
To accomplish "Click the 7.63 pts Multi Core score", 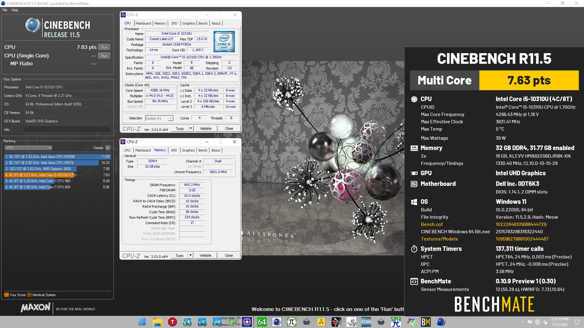I will [529, 80].
